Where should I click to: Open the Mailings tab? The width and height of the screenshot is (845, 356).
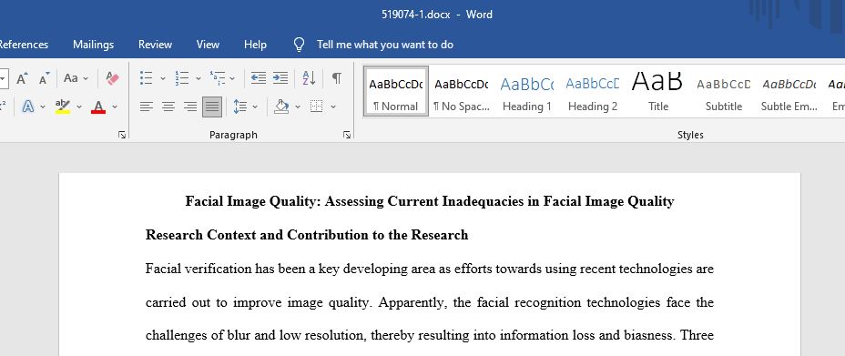93,45
